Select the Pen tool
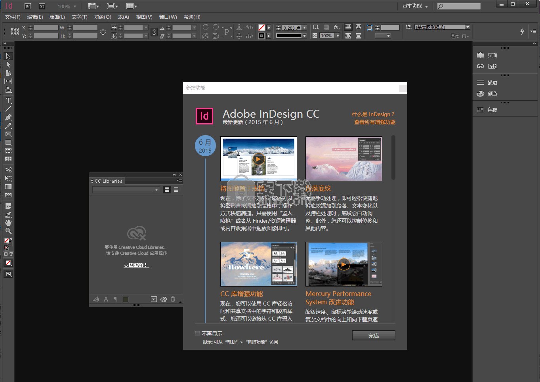540x382 pixels. pyautogui.click(x=8, y=117)
